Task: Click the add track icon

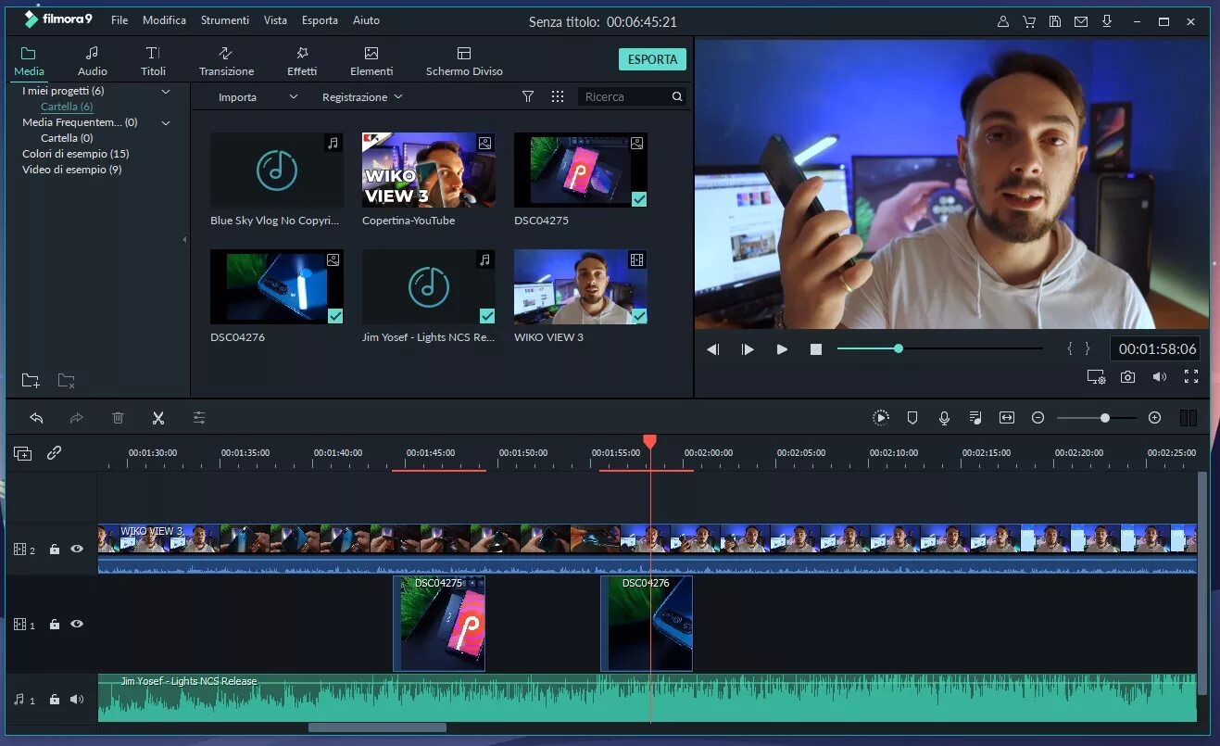Action: pyautogui.click(x=22, y=453)
